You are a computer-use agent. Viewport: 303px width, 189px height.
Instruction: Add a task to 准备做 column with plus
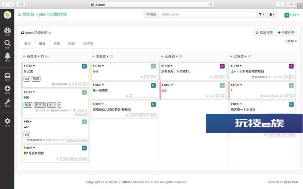[x=93, y=56]
